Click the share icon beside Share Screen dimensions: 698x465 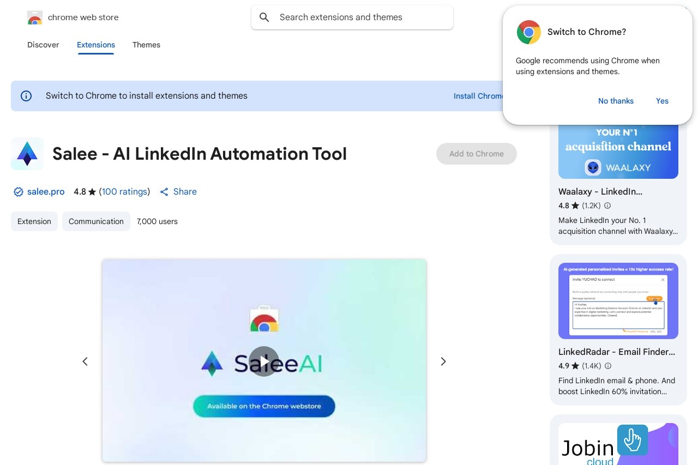pos(164,192)
